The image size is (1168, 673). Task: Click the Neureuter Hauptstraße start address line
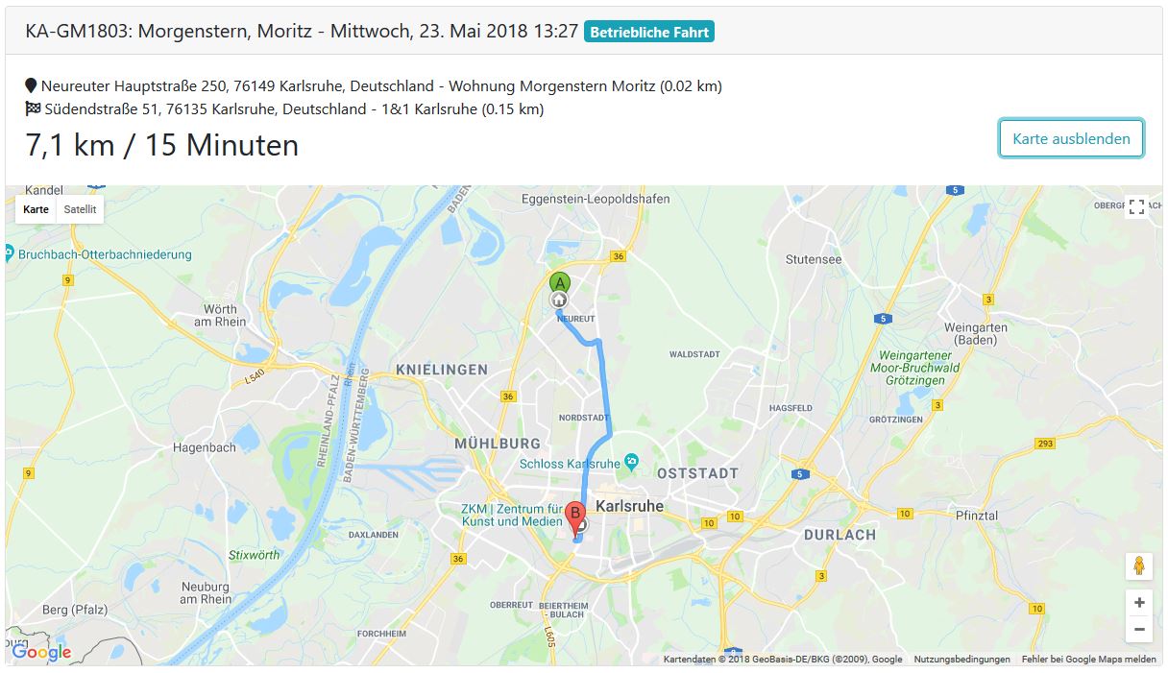point(374,86)
